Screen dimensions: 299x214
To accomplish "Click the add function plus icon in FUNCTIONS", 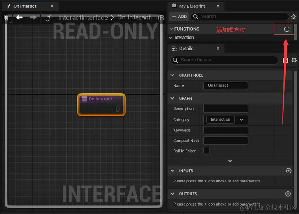I will 287,29.
